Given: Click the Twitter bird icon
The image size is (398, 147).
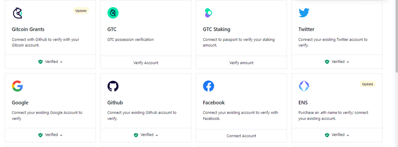Looking at the screenshot, I should coord(304,13).
